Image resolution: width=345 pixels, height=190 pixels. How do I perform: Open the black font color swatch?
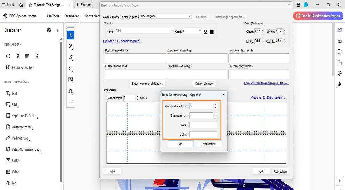click(212, 32)
